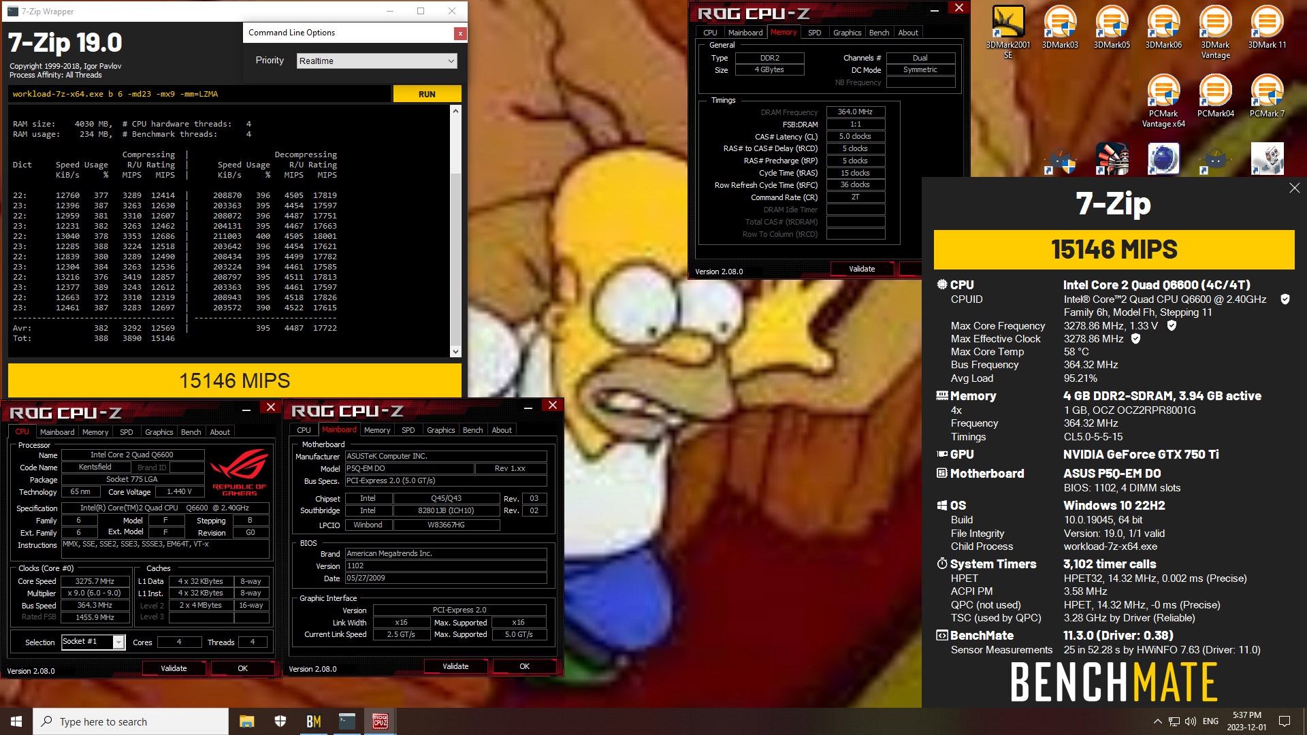Click the Windows OS icon in BenchMate panel
This screenshot has height=735, width=1307.
[942, 505]
